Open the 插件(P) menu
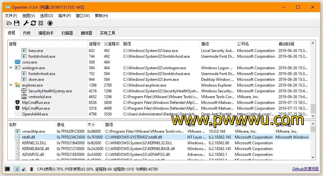Image resolution: width=323 pixels, height=176 pixels. pos(64,15)
